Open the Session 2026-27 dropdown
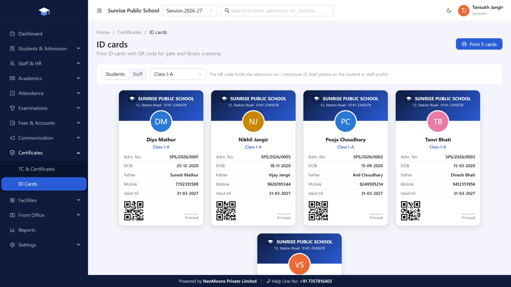Viewport: 511px width, 287px height. pos(189,11)
